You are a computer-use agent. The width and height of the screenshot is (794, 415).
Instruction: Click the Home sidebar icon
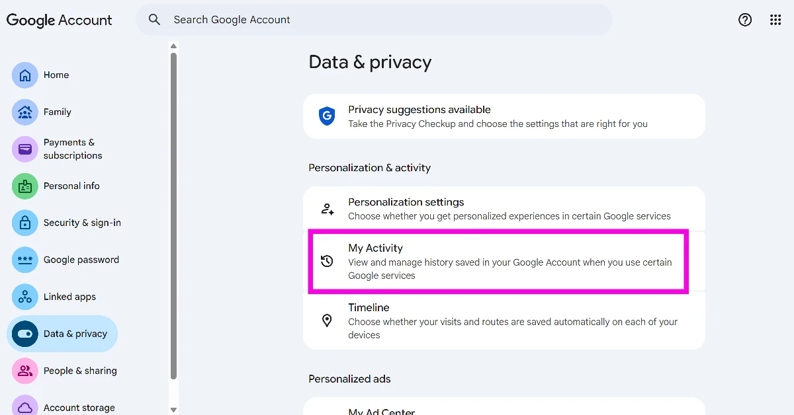point(25,75)
